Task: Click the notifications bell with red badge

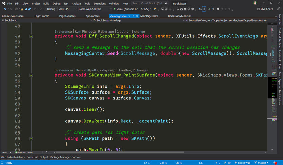Action: (275, 163)
